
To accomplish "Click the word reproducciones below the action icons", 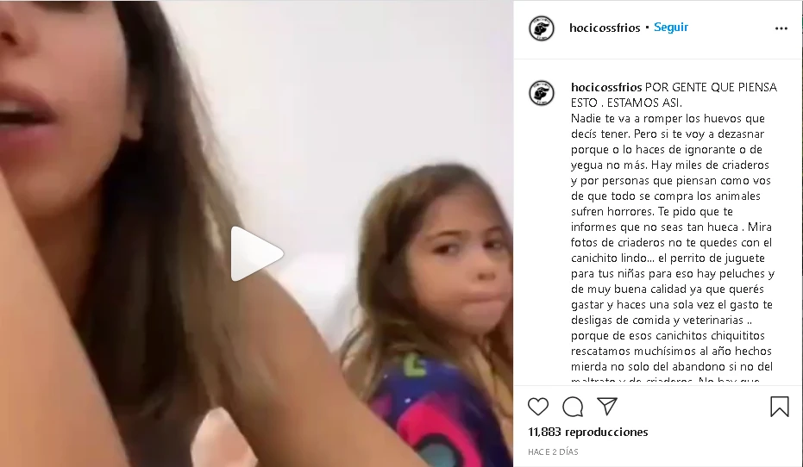I will pyautogui.click(x=606, y=433).
